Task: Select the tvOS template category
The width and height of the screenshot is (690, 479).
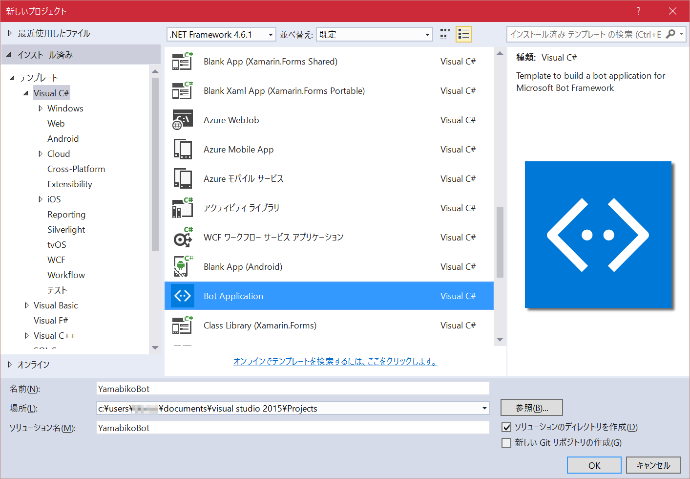Action: click(x=57, y=245)
